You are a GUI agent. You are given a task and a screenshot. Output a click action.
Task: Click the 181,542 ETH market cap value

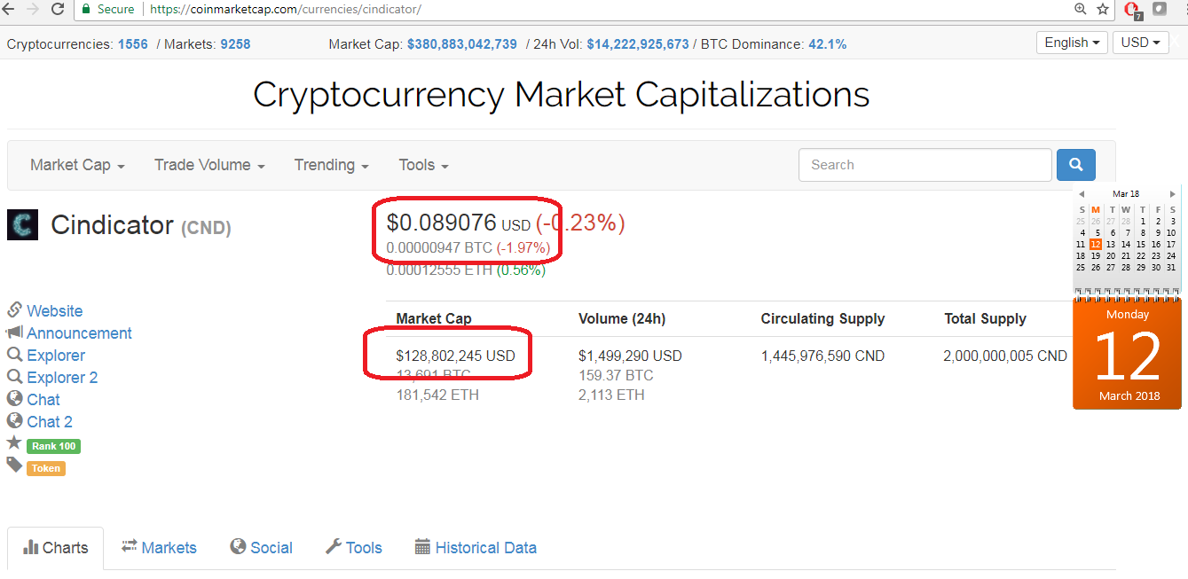point(437,395)
